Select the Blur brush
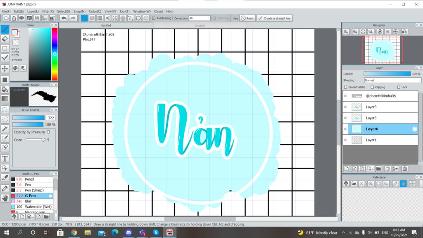Image resolution: width=423 pixels, height=238 pixels. [x=32, y=201]
